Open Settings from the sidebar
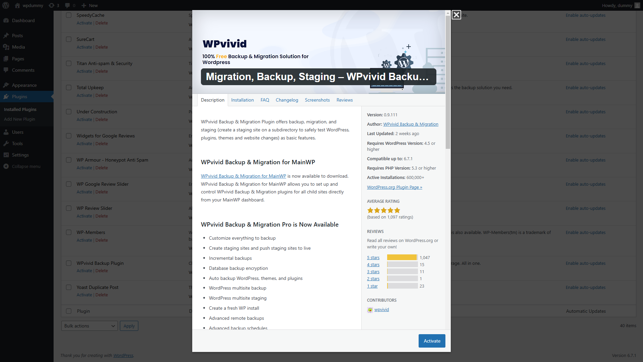The image size is (643, 362). [27, 155]
